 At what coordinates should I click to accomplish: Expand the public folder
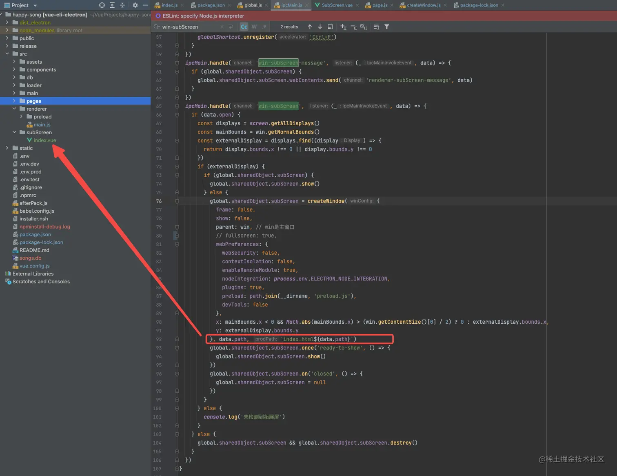click(7, 38)
